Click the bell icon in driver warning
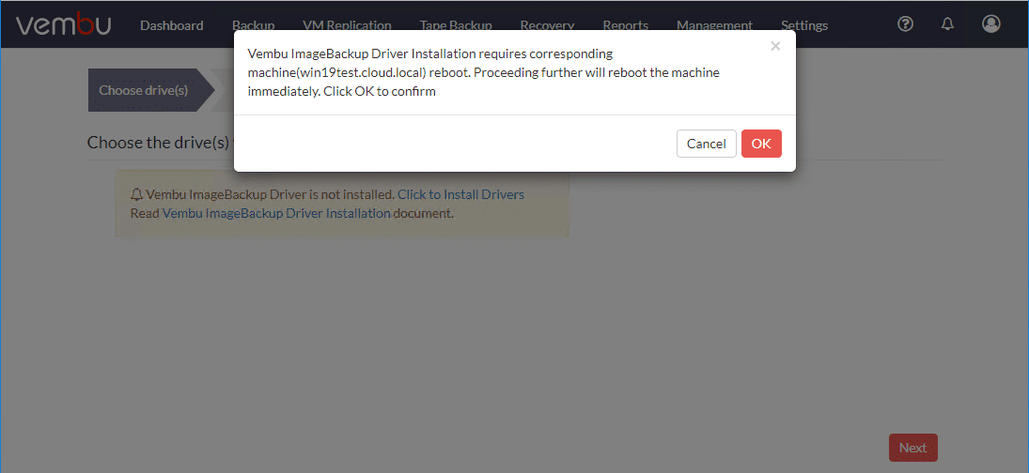 136,194
